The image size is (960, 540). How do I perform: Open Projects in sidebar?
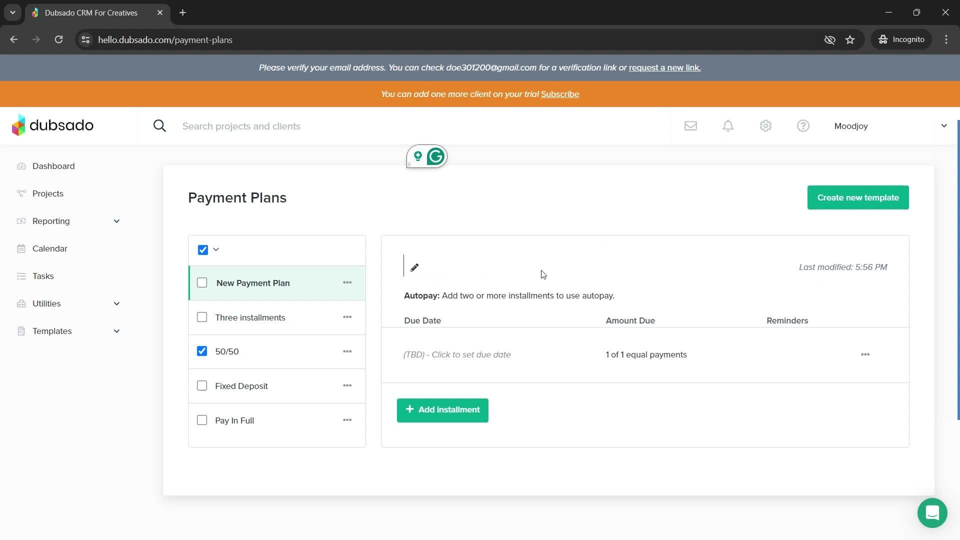click(48, 193)
